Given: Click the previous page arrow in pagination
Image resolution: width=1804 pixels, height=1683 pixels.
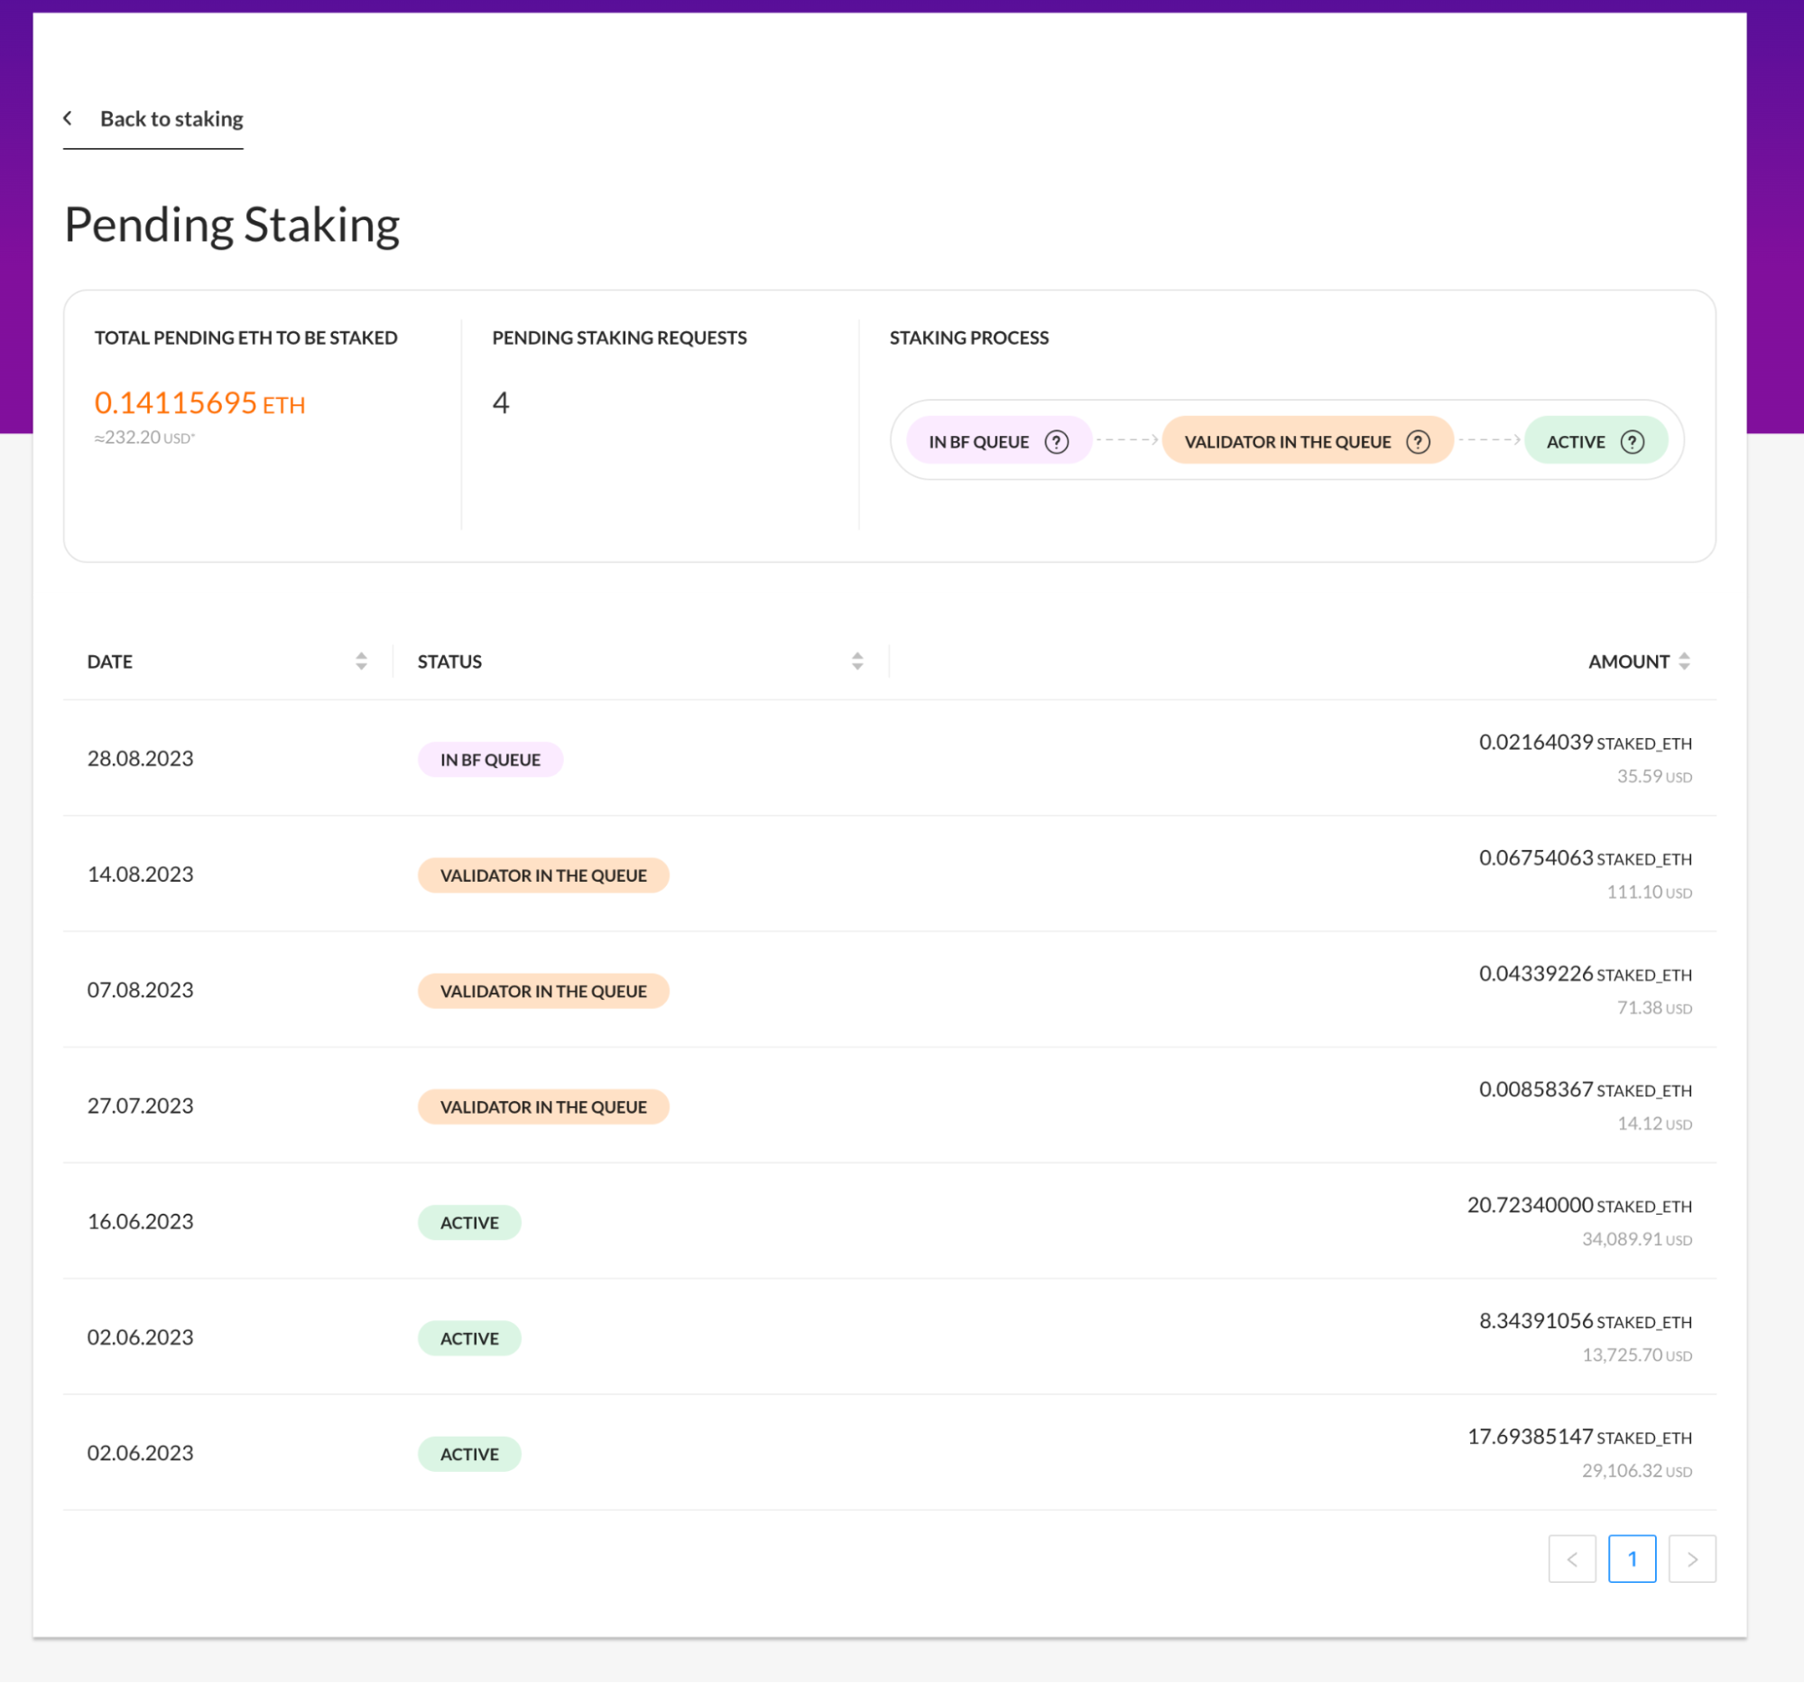Looking at the screenshot, I should [x=1573, y=1558].
